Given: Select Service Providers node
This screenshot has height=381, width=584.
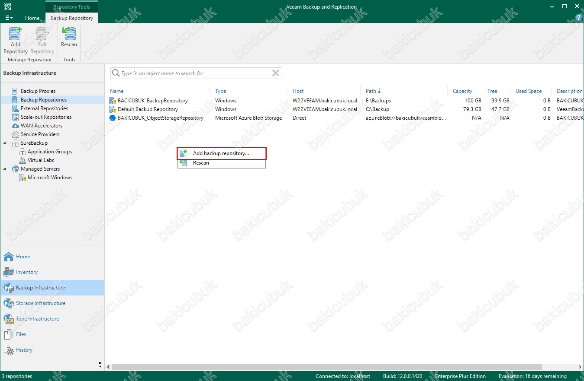Looking at the screenshot, I should click(x=40, y=134).
